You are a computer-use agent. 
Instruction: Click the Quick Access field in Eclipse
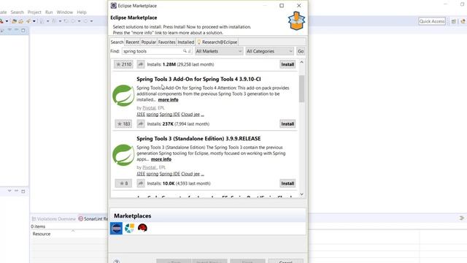tap(432, 21)
